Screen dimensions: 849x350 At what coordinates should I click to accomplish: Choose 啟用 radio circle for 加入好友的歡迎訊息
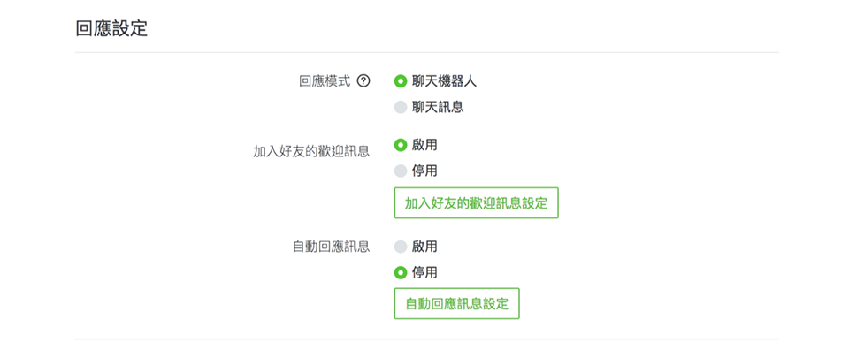point(400,145)
